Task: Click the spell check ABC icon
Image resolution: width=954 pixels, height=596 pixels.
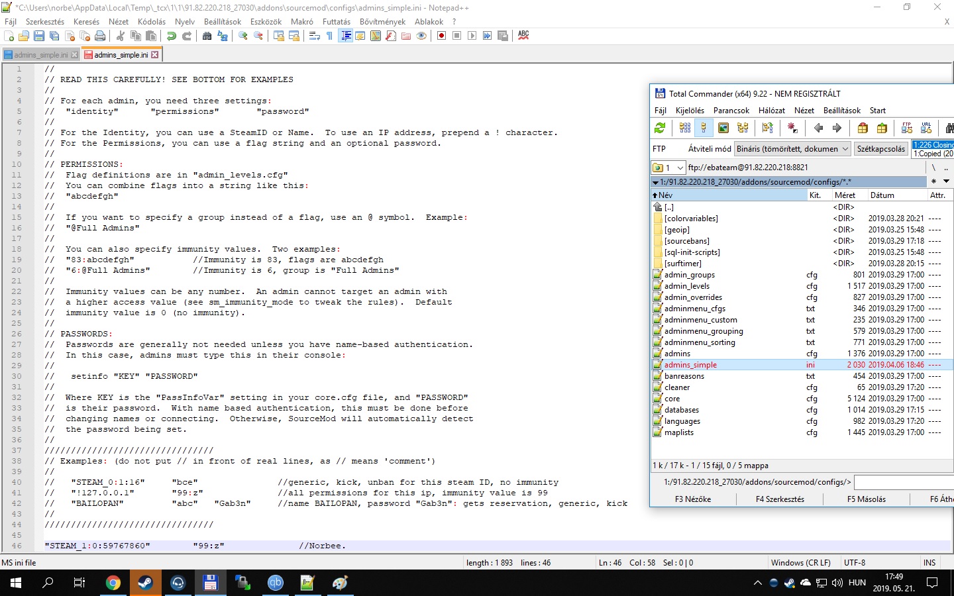Action: point(523,36)
